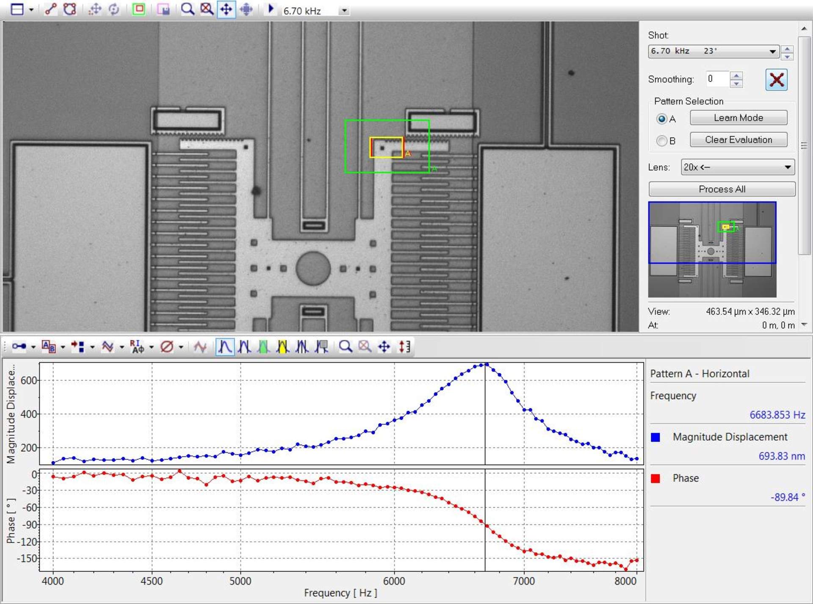The width and height of the screenshot is (813, 604).
Task: Select Pattern A radio button
Action: click(x=661, y=119)
